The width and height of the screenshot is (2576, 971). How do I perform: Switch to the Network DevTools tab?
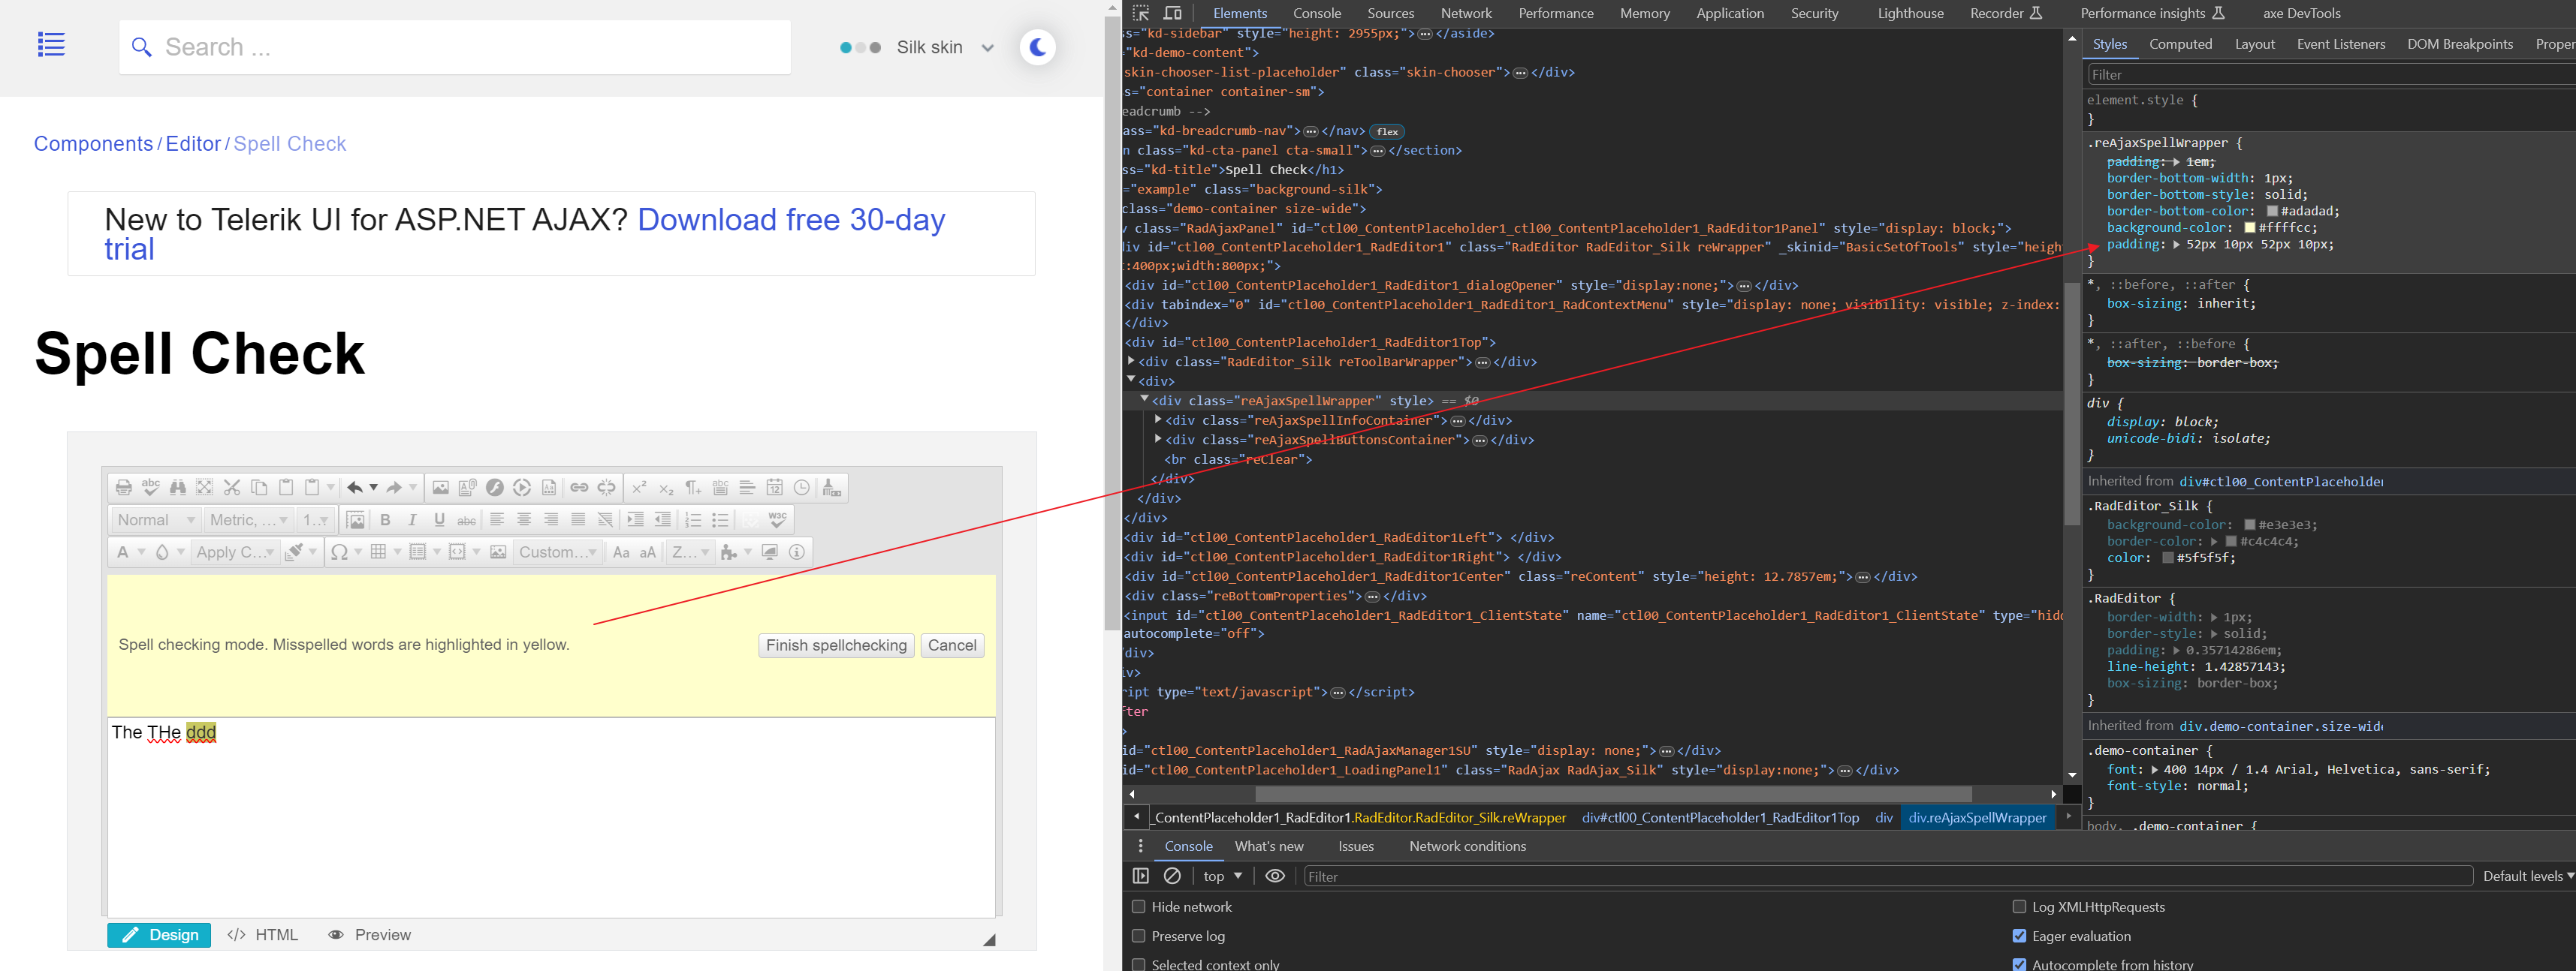coord(1465,13)
